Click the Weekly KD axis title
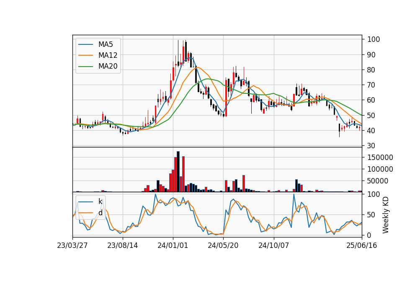The height and width of the screenshot is (289, 402). click(385, 215)
